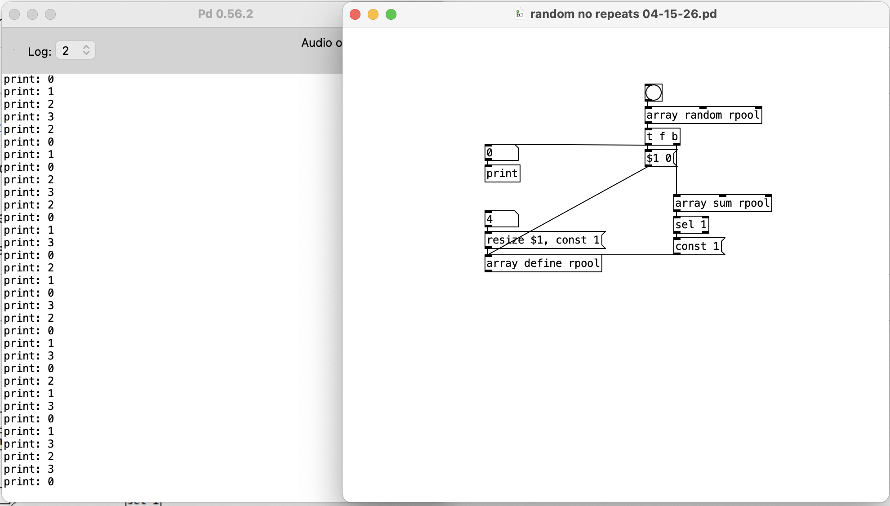This screenshot has width=890, height=506.
Task: Select the array random rpool object box
Action: pos(703,115)
